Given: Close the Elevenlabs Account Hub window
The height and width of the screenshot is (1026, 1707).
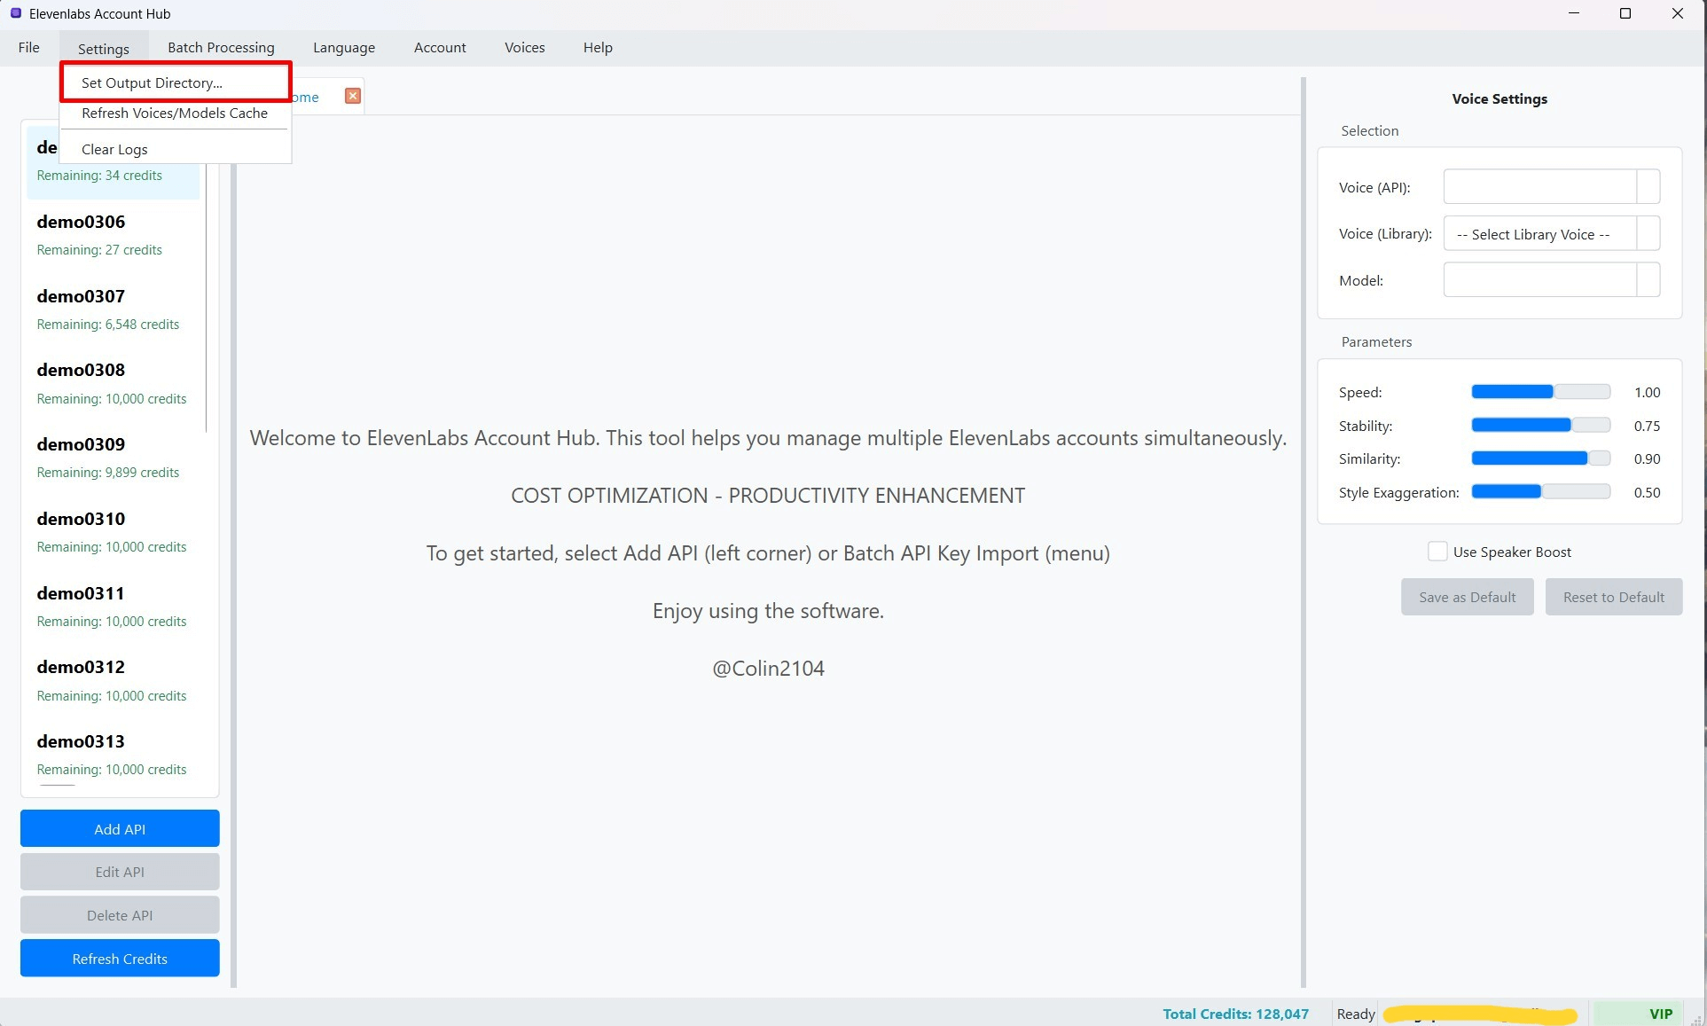Looking at the screenshot, I should pos(1678,13).
